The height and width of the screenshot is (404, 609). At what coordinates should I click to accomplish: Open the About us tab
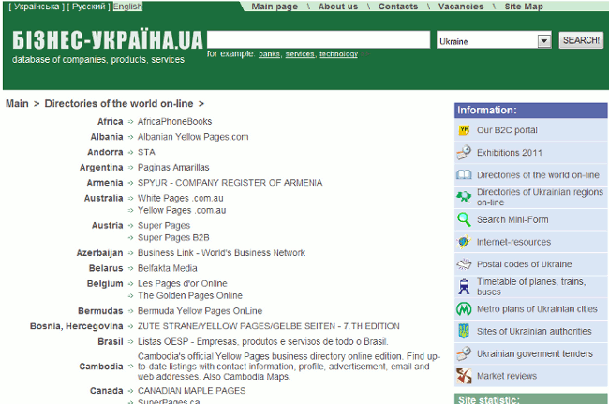tap(337, 7)
